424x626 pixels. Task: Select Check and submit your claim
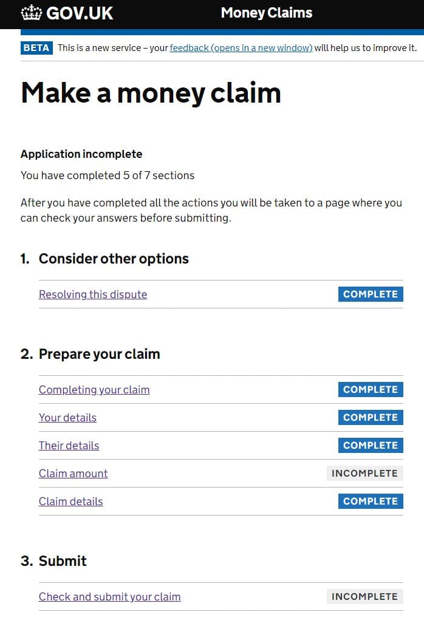tap(110, 597)
